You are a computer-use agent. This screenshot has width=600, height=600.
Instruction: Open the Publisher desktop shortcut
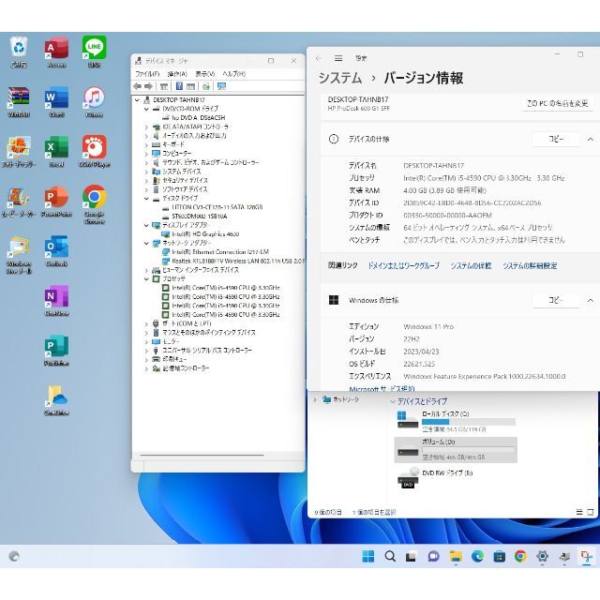pyautogui.click(x=56, y=350)
